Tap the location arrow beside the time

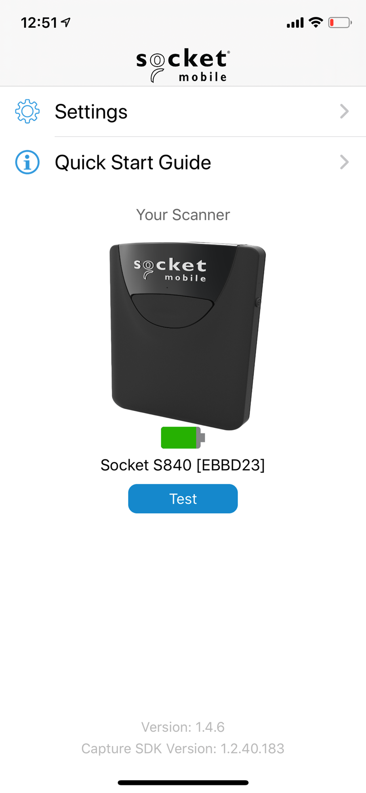pyautogui.click(x=66, y=23)
